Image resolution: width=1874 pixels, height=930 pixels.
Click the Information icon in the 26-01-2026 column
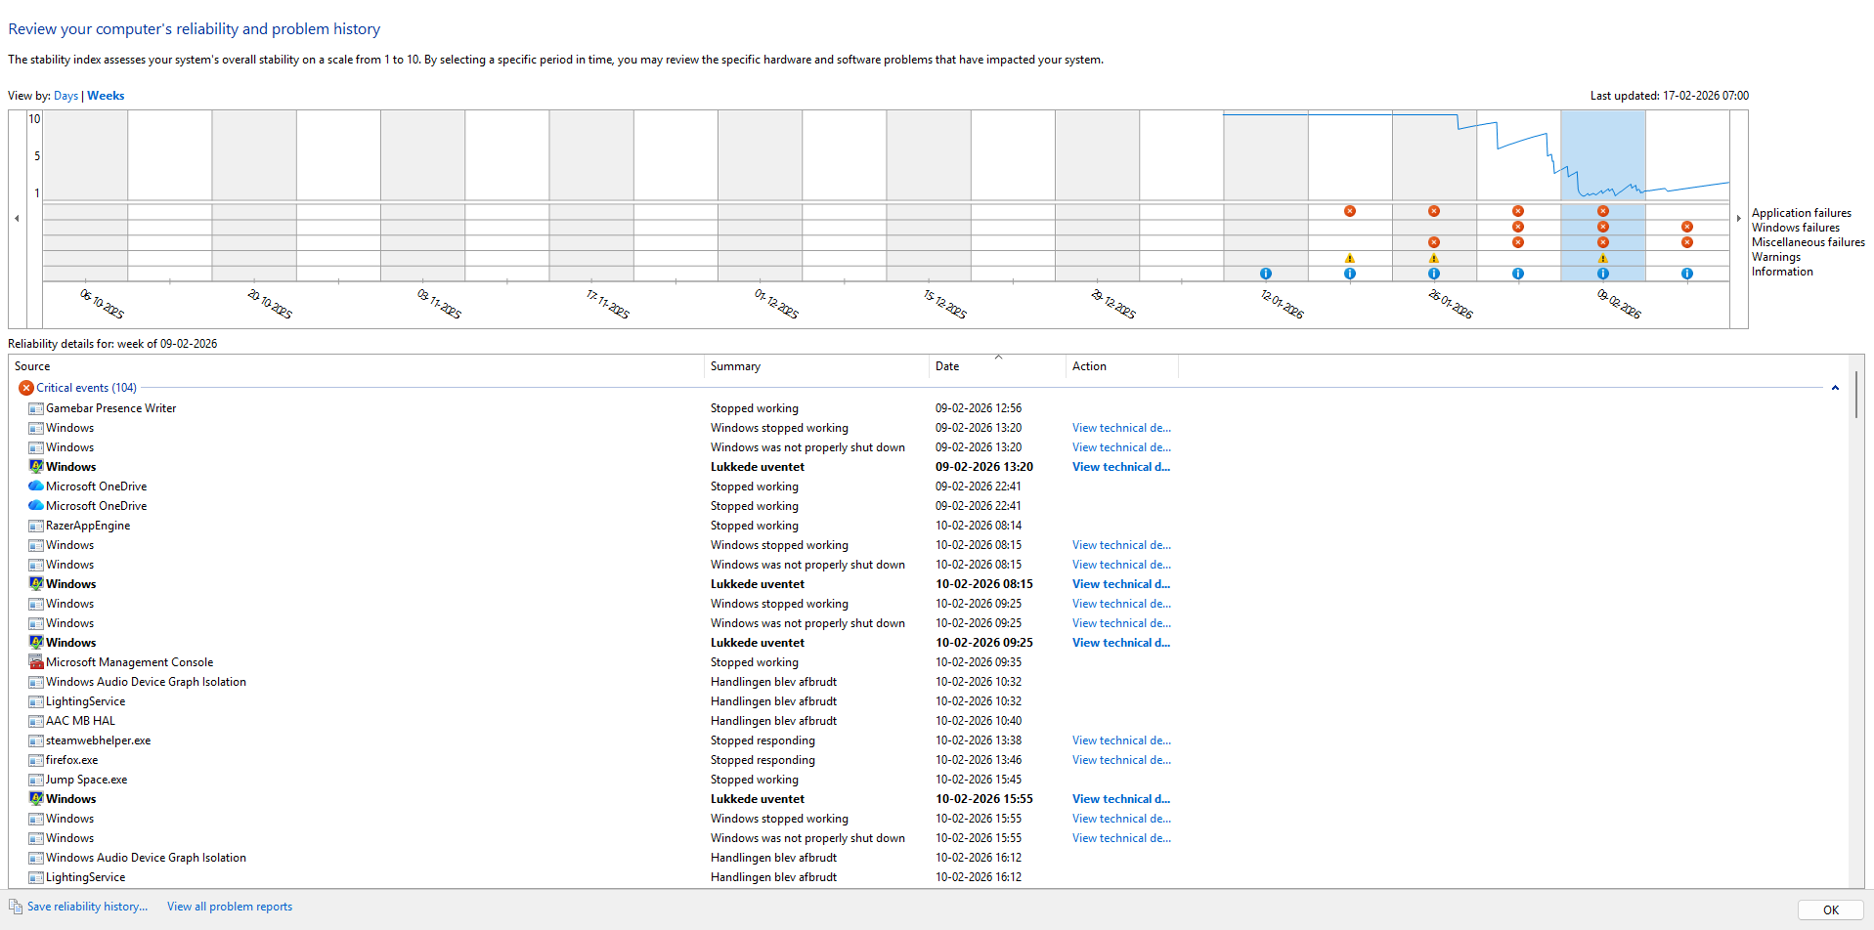1434,274
